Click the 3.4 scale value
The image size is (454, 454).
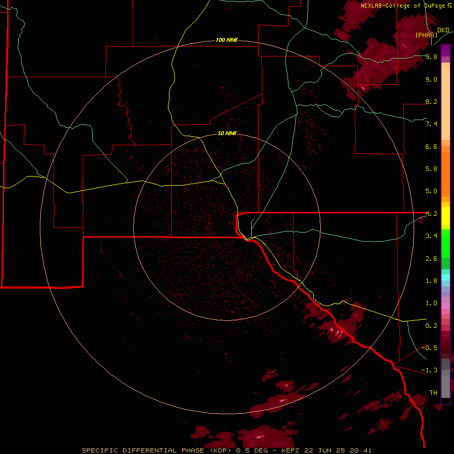tap(431, 236)
